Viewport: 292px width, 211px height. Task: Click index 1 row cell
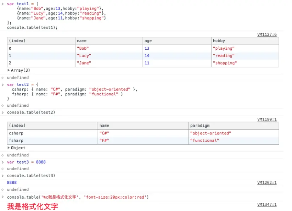pos(41,56)
